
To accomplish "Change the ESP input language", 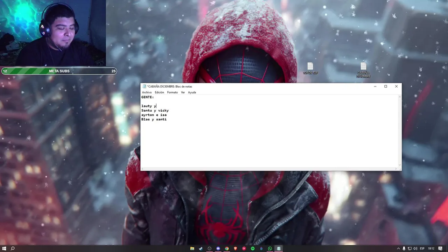I will pos(422,248).
